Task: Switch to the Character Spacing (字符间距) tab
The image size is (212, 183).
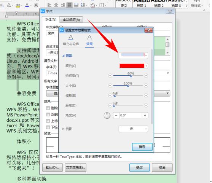Action: [x=71, y=20]
